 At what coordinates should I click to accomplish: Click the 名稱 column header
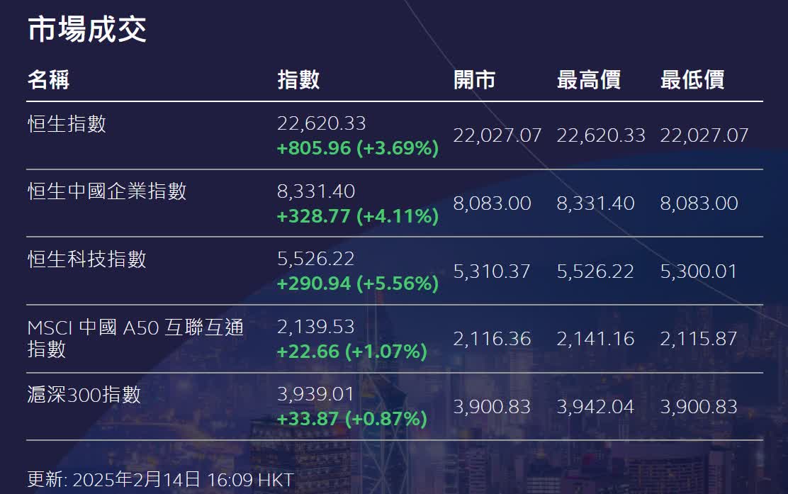[48, 79]
